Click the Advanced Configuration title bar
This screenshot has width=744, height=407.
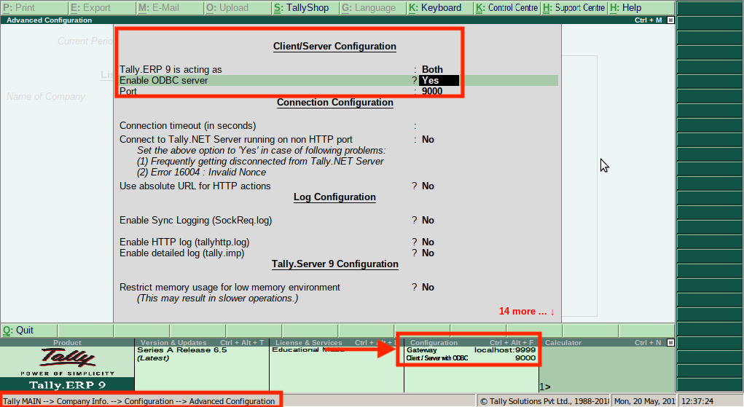337,20
